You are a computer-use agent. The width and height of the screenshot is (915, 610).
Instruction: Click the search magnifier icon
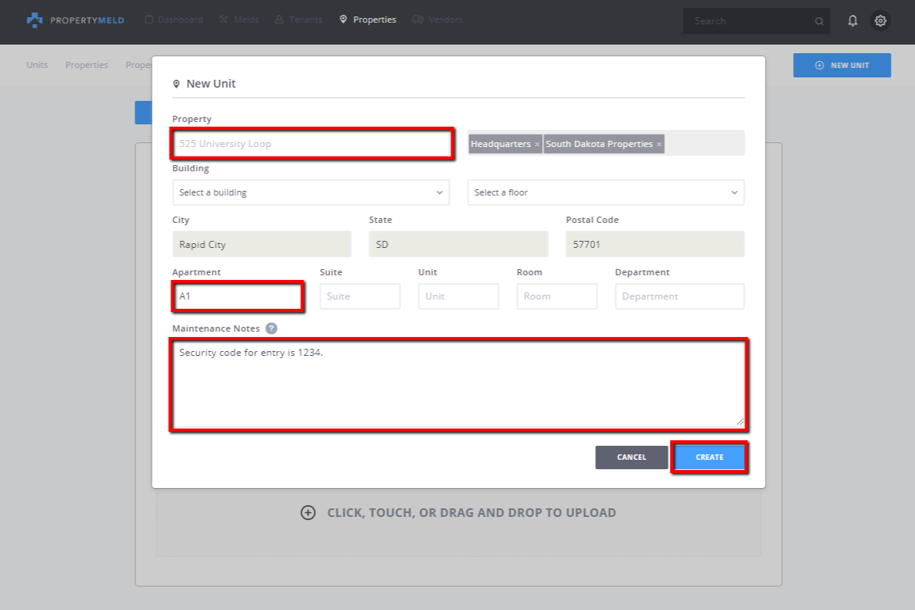(x=819, y=22)
